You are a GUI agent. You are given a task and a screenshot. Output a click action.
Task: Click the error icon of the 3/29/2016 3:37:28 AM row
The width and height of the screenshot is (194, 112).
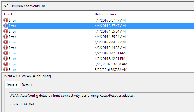coord(6,64)
